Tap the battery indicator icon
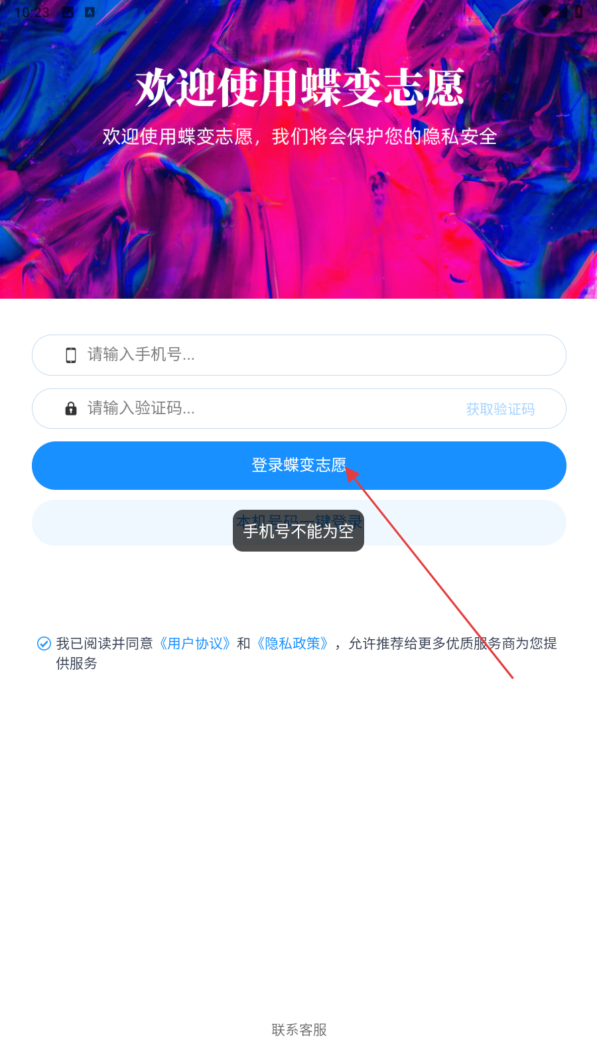This screenshot has height=1062, width=597. [578, 12]
